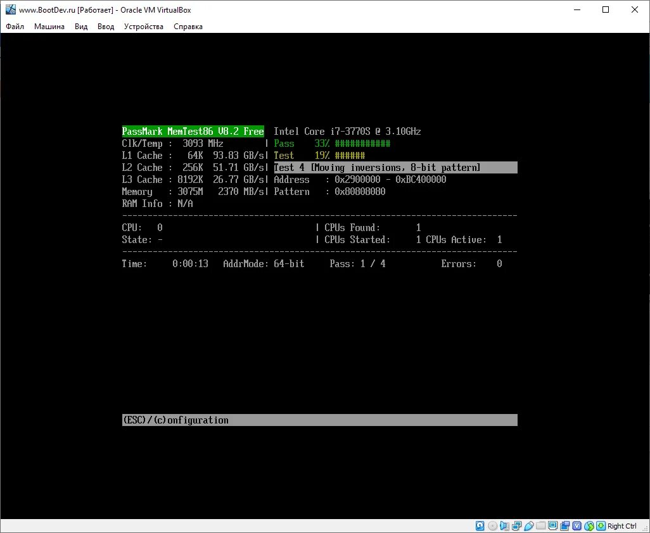Image resolution: width=650 pixels, height=533 pixels.
Task: Click the CPUs Active count
Action: tap(499, 239)
